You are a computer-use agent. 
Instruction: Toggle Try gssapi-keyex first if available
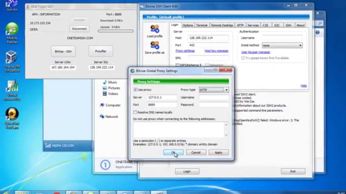[x=243, y=58]
